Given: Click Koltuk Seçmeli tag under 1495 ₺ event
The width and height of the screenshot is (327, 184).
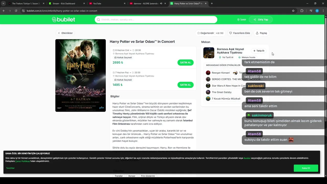Looking at the screenshot, I should click(123, 80).
